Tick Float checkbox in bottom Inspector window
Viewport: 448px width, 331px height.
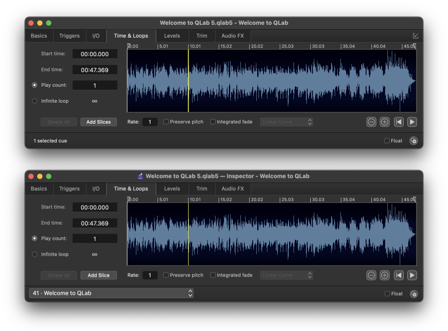click(387, 293)
